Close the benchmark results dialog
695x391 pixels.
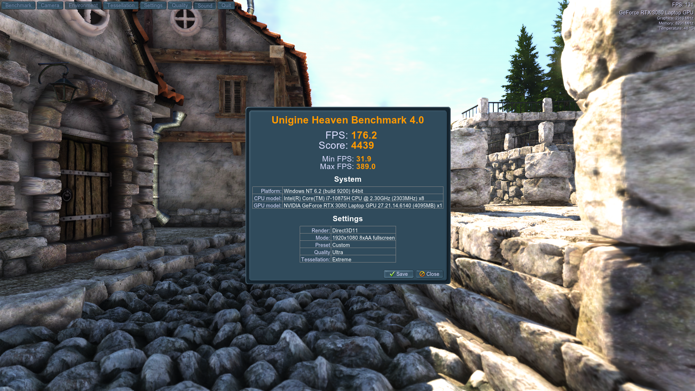click(430, 274)
